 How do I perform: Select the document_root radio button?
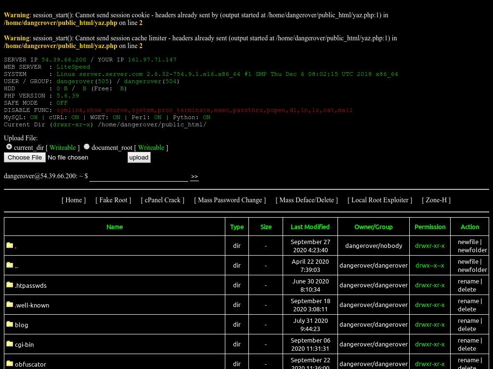[x=87, y=147]
